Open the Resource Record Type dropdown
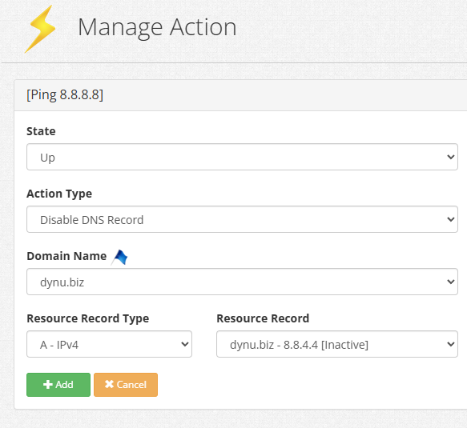The width and height of the screenshot is (467, 428). [x=109, y=344]
